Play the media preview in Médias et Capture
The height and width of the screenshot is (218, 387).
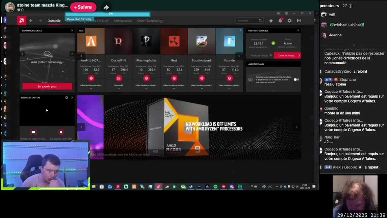pos(47,110)
